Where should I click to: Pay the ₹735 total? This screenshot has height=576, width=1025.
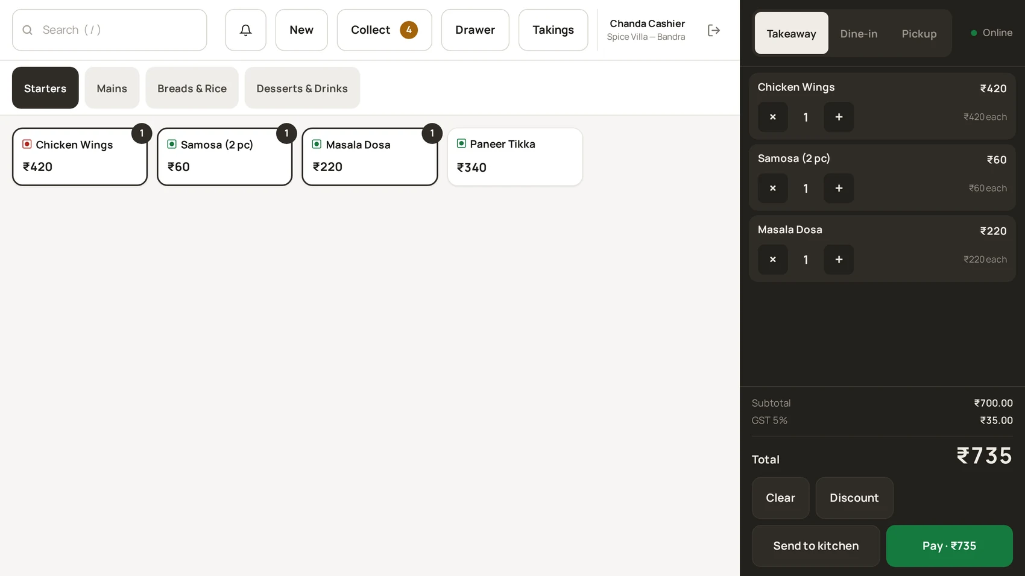coord(949,546)
